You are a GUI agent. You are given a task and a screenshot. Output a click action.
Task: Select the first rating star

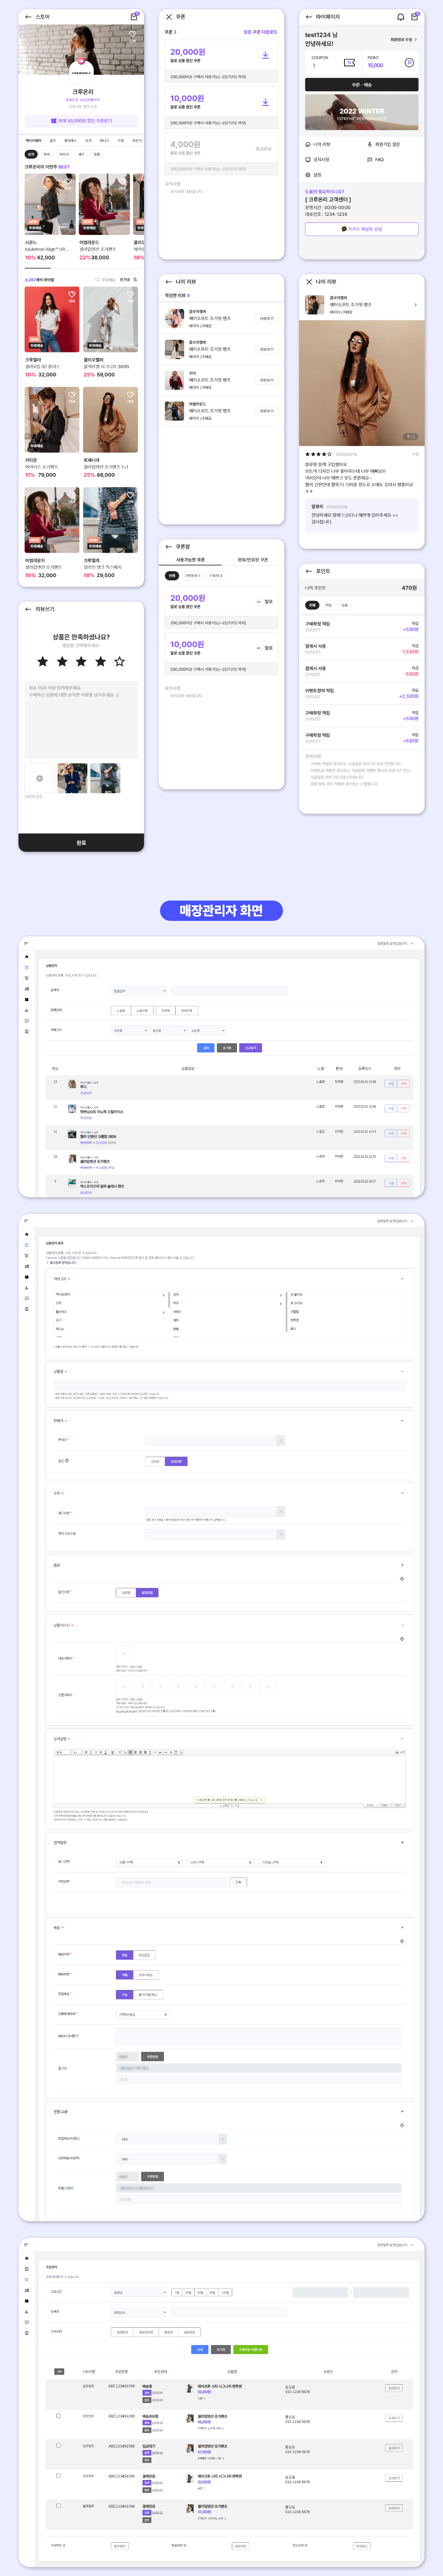pyautogui.click(x=42, y=661)
